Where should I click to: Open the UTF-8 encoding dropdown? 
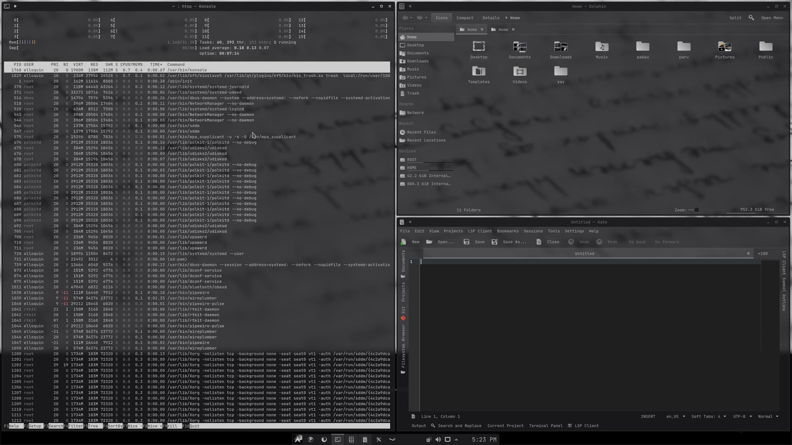coord(742,417)
